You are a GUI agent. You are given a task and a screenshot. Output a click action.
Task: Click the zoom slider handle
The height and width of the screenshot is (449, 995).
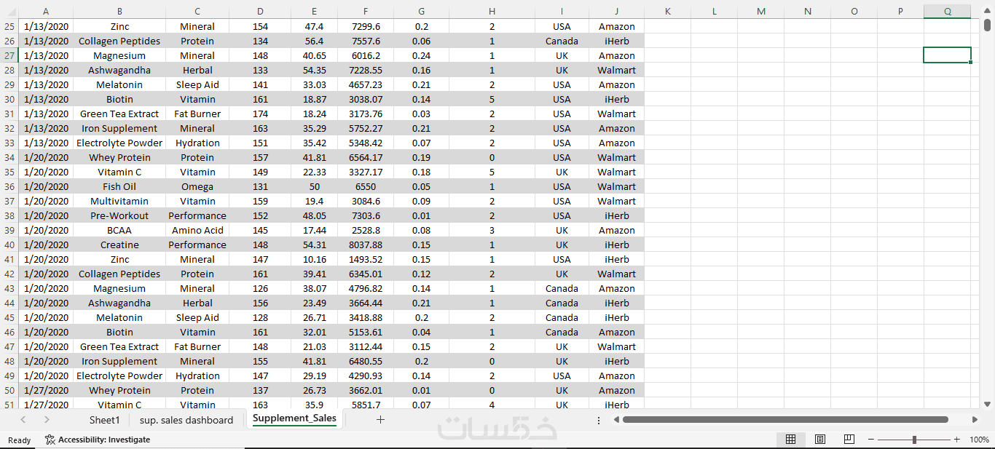(914, 440)
